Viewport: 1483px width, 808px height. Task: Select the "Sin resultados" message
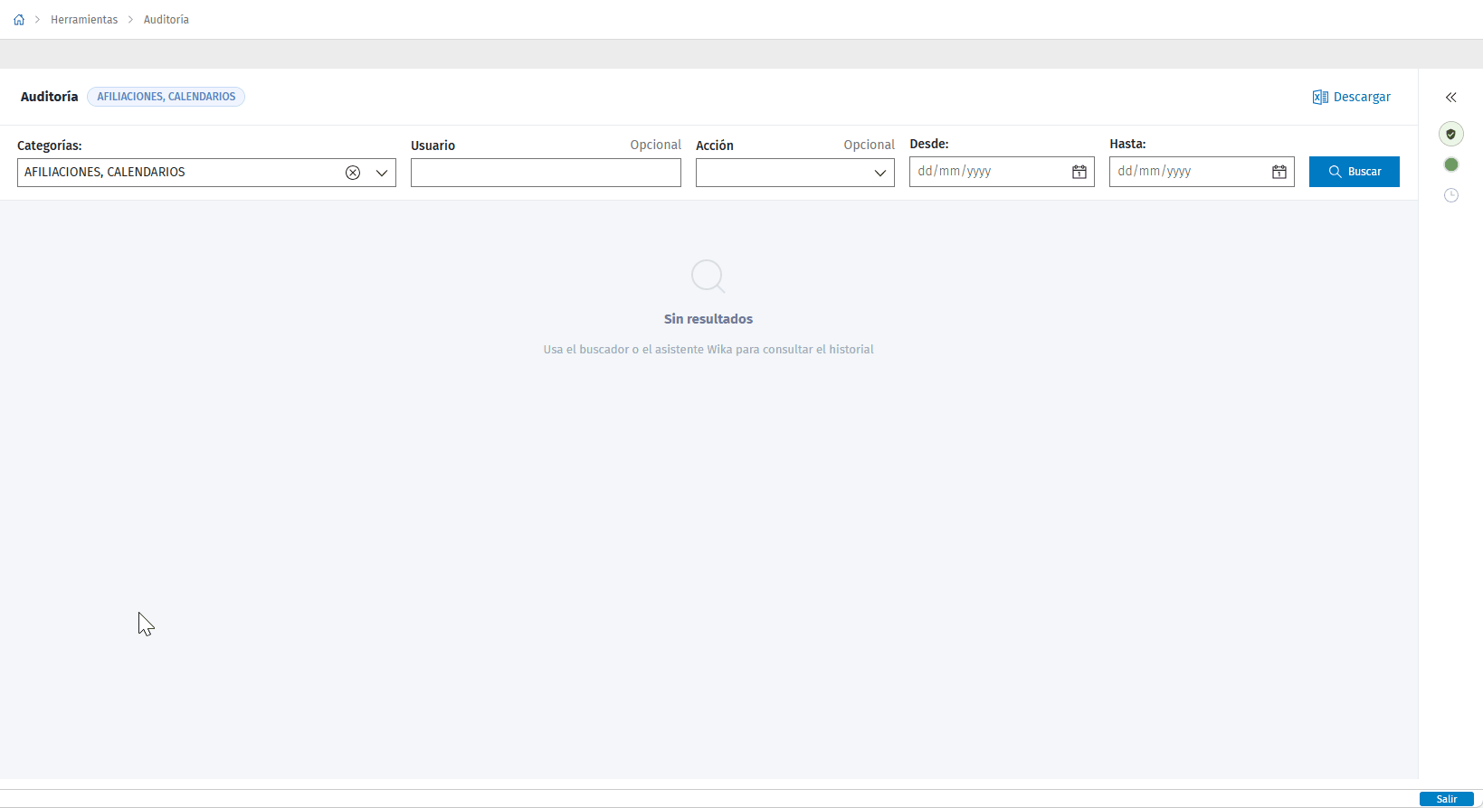pos(708,319)
